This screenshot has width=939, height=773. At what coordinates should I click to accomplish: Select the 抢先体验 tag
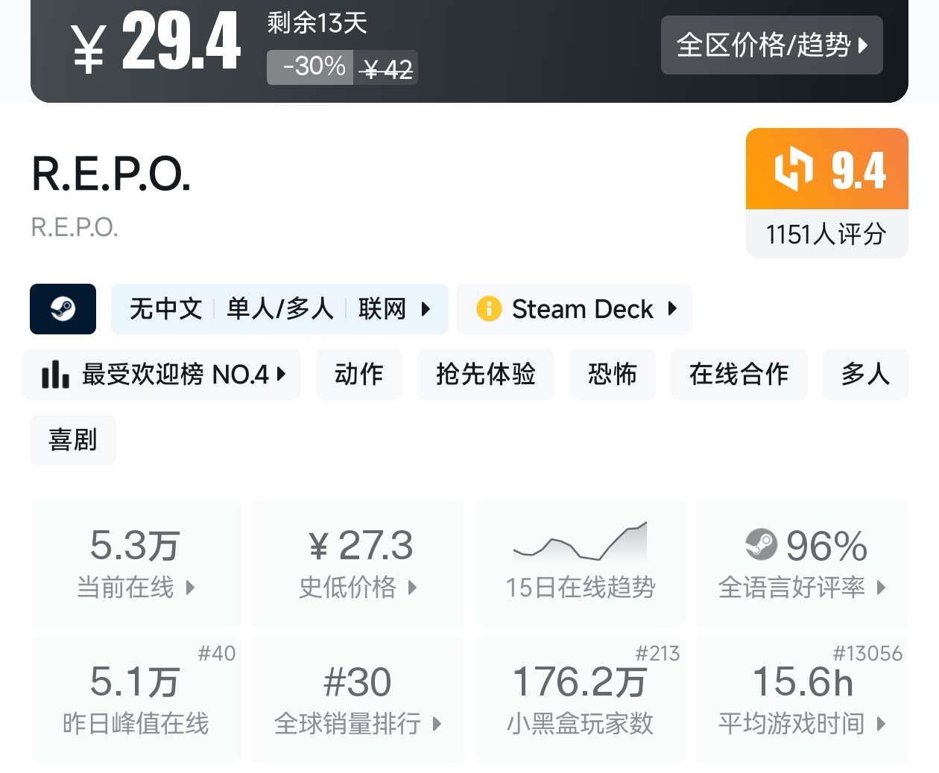point(485,375)
